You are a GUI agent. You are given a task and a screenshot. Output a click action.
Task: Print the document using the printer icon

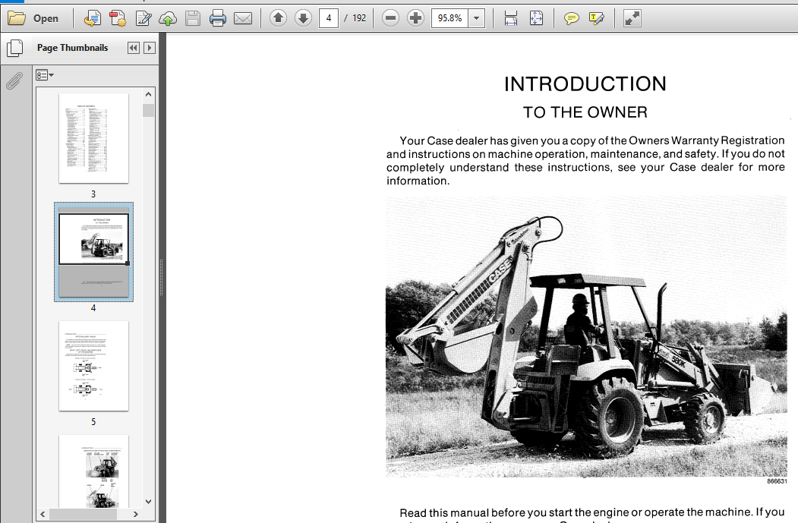coord(217,19)
